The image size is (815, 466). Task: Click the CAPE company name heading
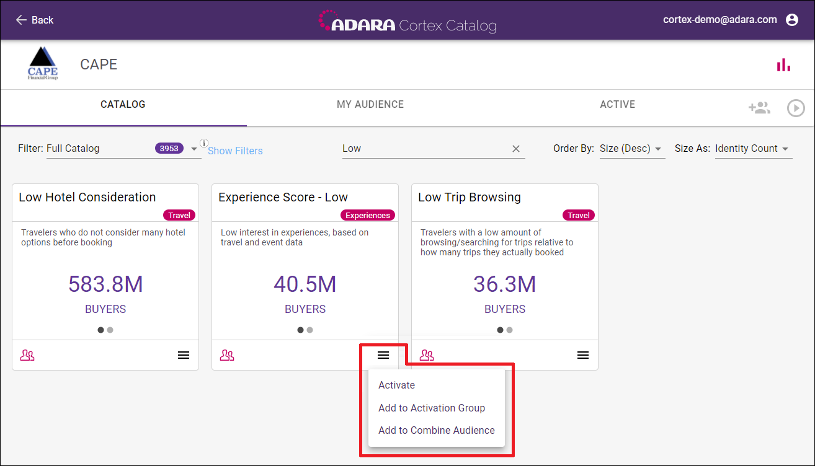point(99,64)
